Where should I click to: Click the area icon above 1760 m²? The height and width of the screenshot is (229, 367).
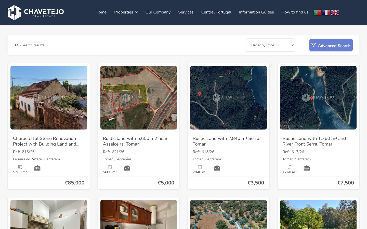point(289,167)
